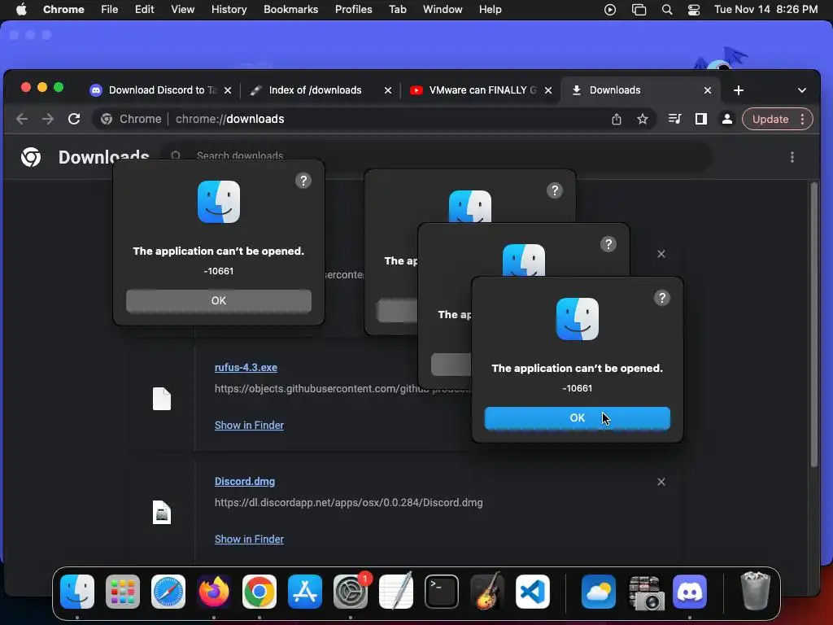Bookmark this page with star

(x=643, y=119)
